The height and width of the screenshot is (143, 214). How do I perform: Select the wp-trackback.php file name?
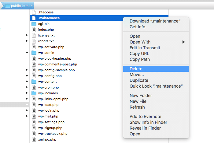(x=53, y=134)
